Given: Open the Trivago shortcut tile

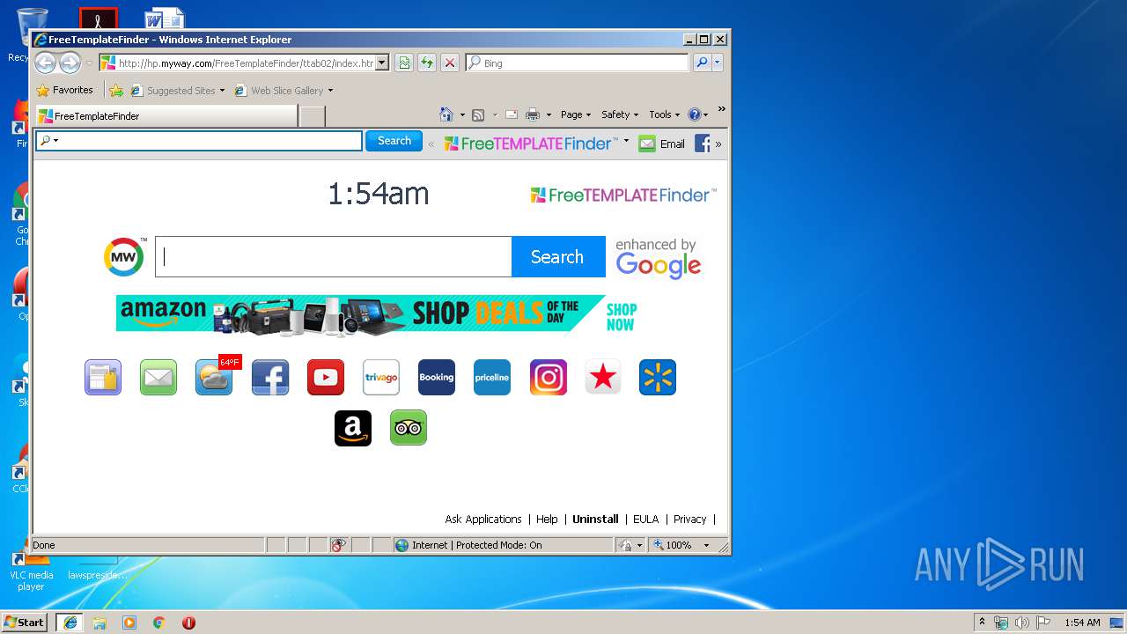Looking at the screenshot, I should 381,378.
